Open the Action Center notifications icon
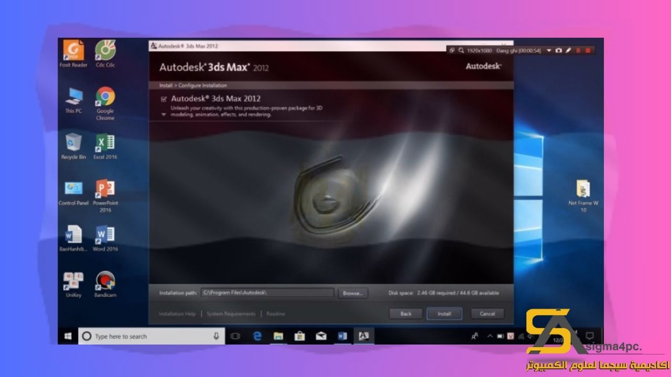The height and width of the screenshot is (377, 671). [589, 336]
